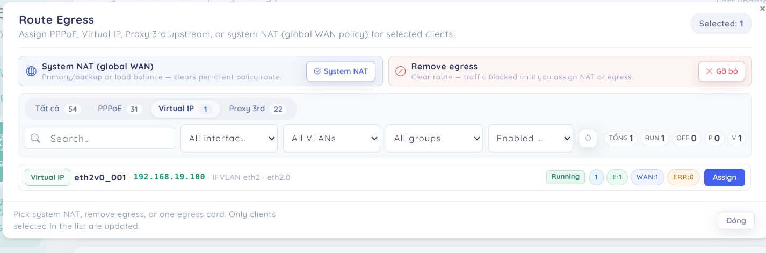This screenshot has width=766, height=253.
Task: Click the magnifier icon in the search box
Action: tap(36, 138)
